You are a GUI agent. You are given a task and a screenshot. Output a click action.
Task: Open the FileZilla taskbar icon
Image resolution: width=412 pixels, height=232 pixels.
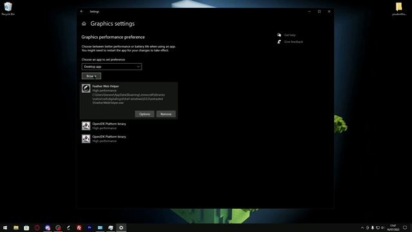(x=79, y=227)
